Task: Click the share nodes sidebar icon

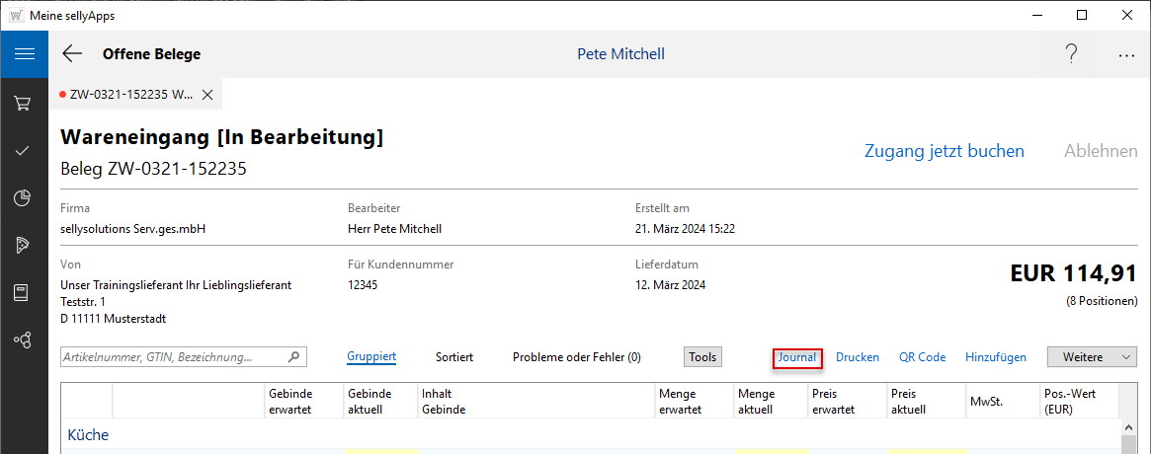Action: click(x=24, y=340)
